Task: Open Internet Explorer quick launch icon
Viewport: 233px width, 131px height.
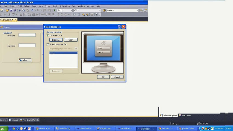Action: coord(18,129)
